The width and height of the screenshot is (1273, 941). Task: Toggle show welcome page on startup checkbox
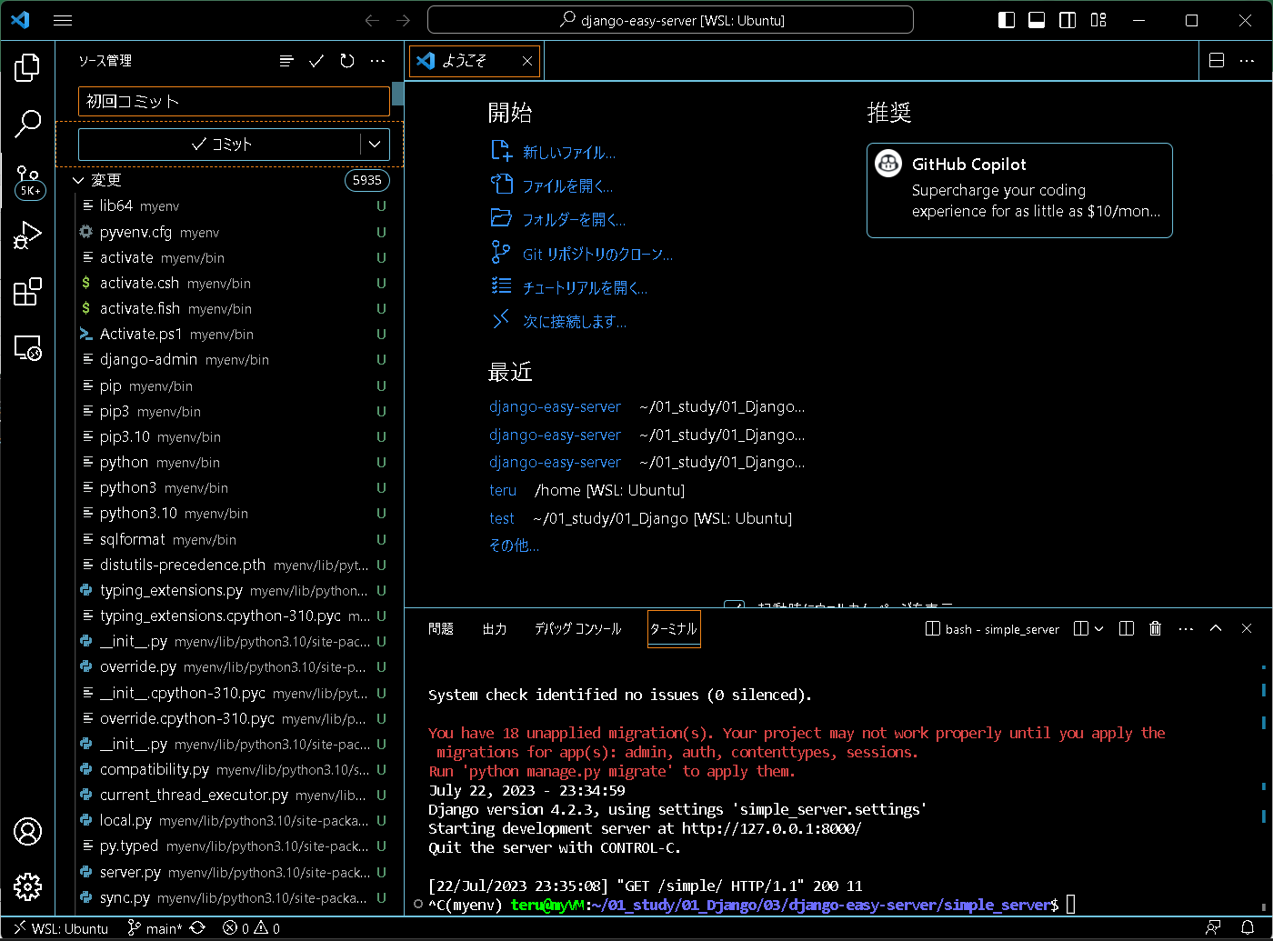735,606
